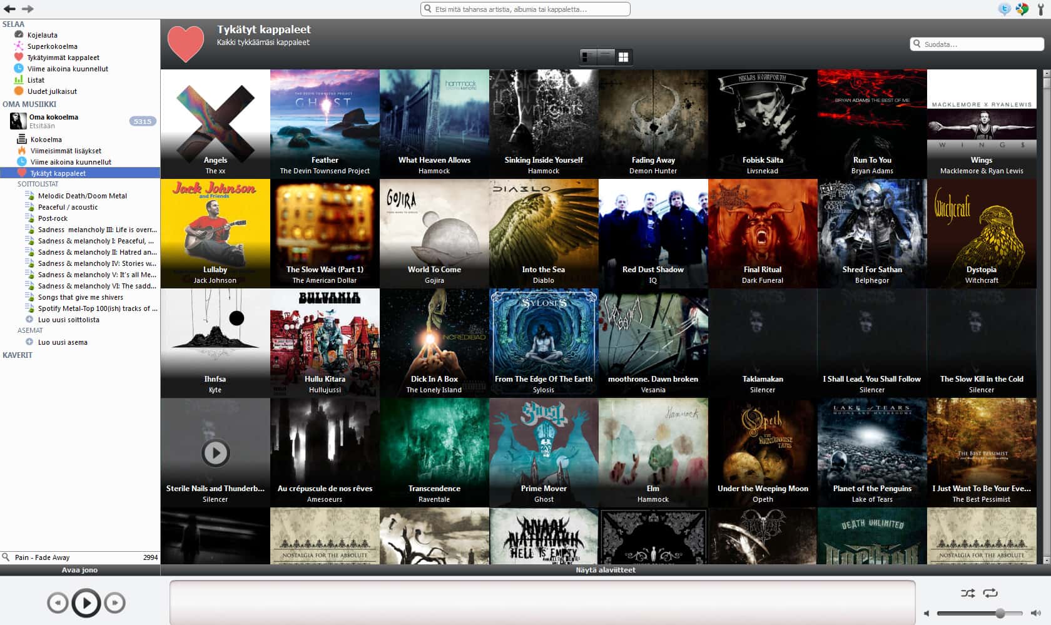The width and height of the screenshot is (1051, 625).
Task: Collapse the SOITTOLISTAT section header
Action: coord(38,184)
